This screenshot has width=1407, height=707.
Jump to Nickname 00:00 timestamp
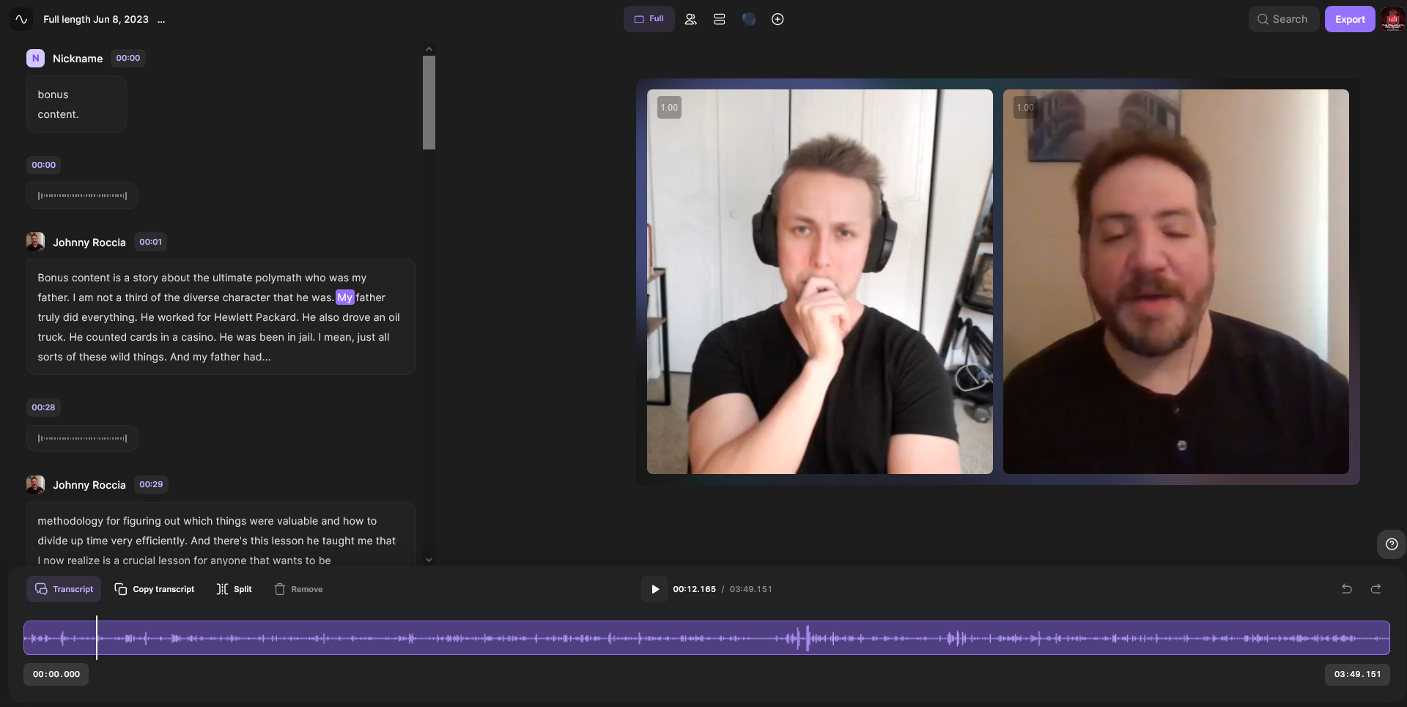pyautogui.click(x=128, y=58)
